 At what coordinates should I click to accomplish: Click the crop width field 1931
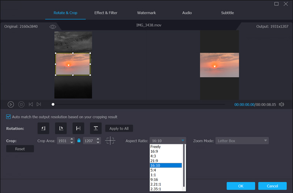click(x=63, y=141)
